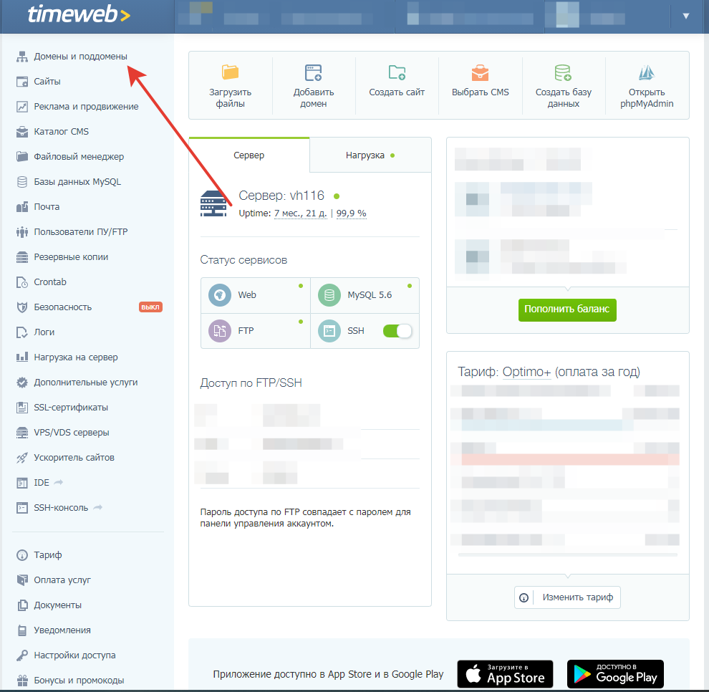This screenshot has height=692, width=709.
Task: Open Документы in the sidebar
Action: point(58,605)
